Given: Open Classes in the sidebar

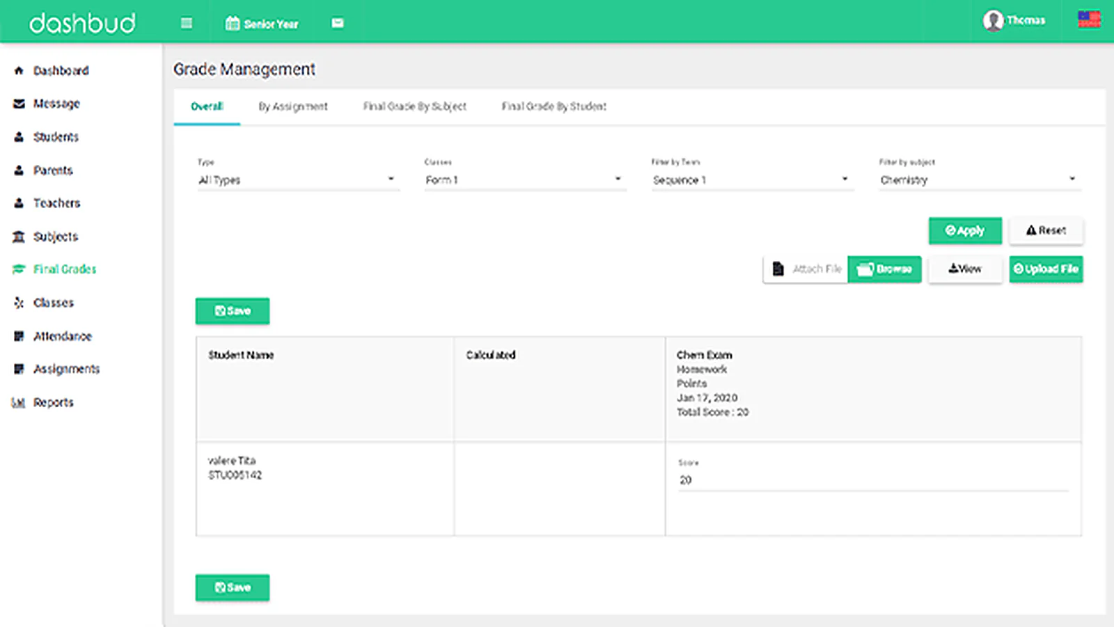Looking at the screenshot, I should (54, 303).
